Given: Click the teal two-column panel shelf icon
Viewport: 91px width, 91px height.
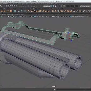Looking at the screenshot, I should (15, 11).
